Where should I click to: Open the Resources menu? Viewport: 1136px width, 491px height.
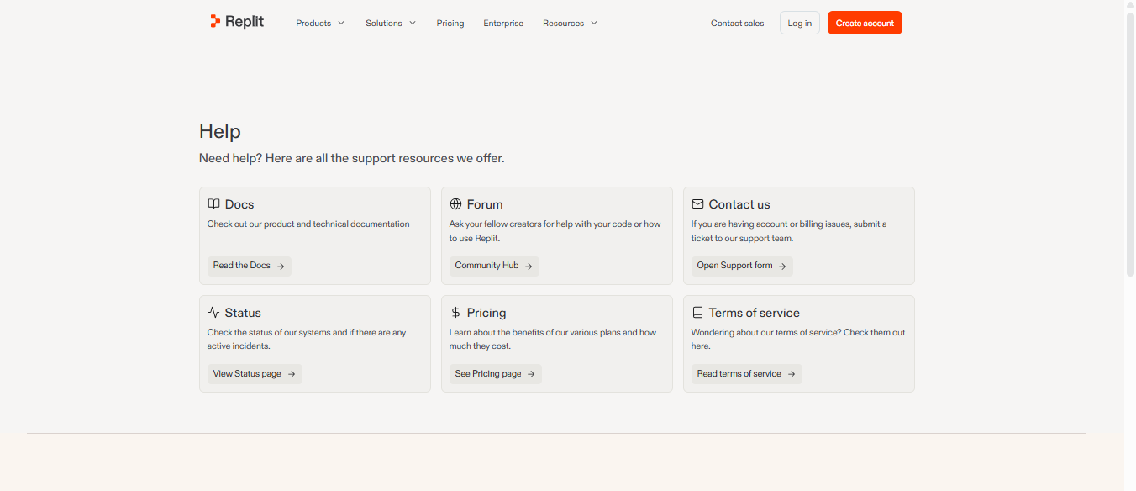(x=571, y=23)
